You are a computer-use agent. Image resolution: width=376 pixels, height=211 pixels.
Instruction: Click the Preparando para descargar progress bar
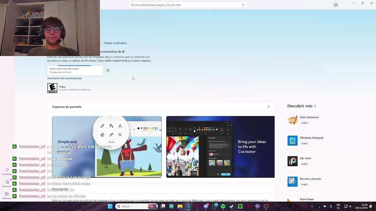[75, 70]
